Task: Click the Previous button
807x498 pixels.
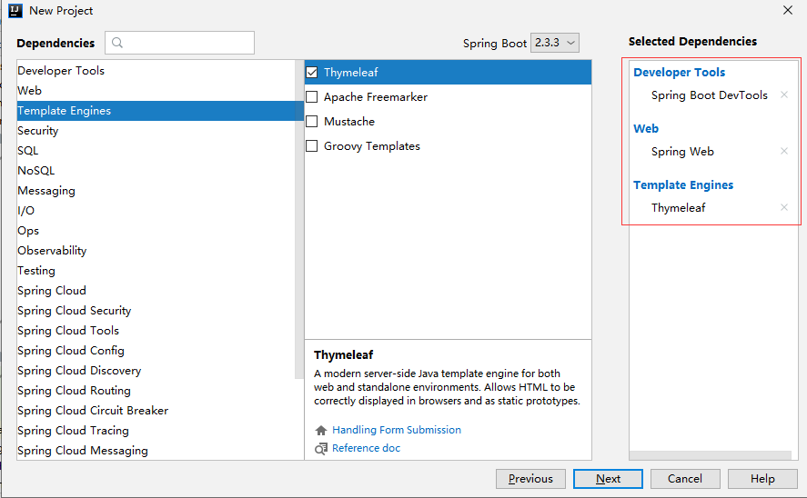Action: pos(530,479)
